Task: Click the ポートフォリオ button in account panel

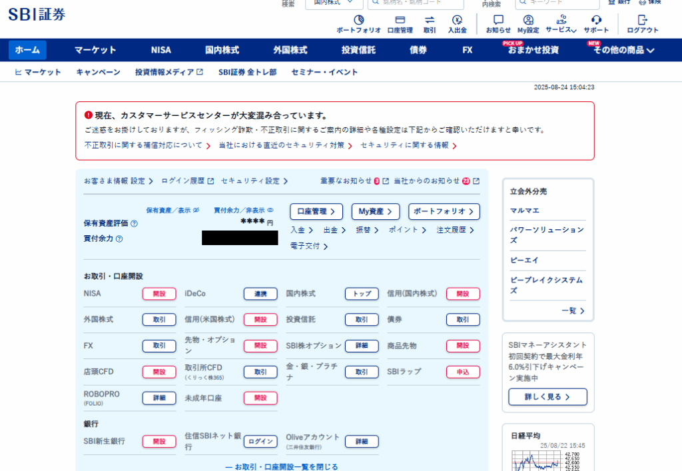Action: pyautogui.click(x=444, y=211)
